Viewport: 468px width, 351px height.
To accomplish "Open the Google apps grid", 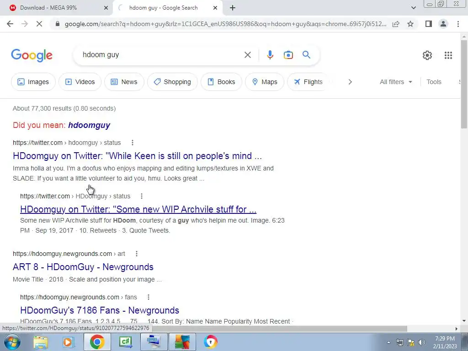I will click(x=448, y=55).
